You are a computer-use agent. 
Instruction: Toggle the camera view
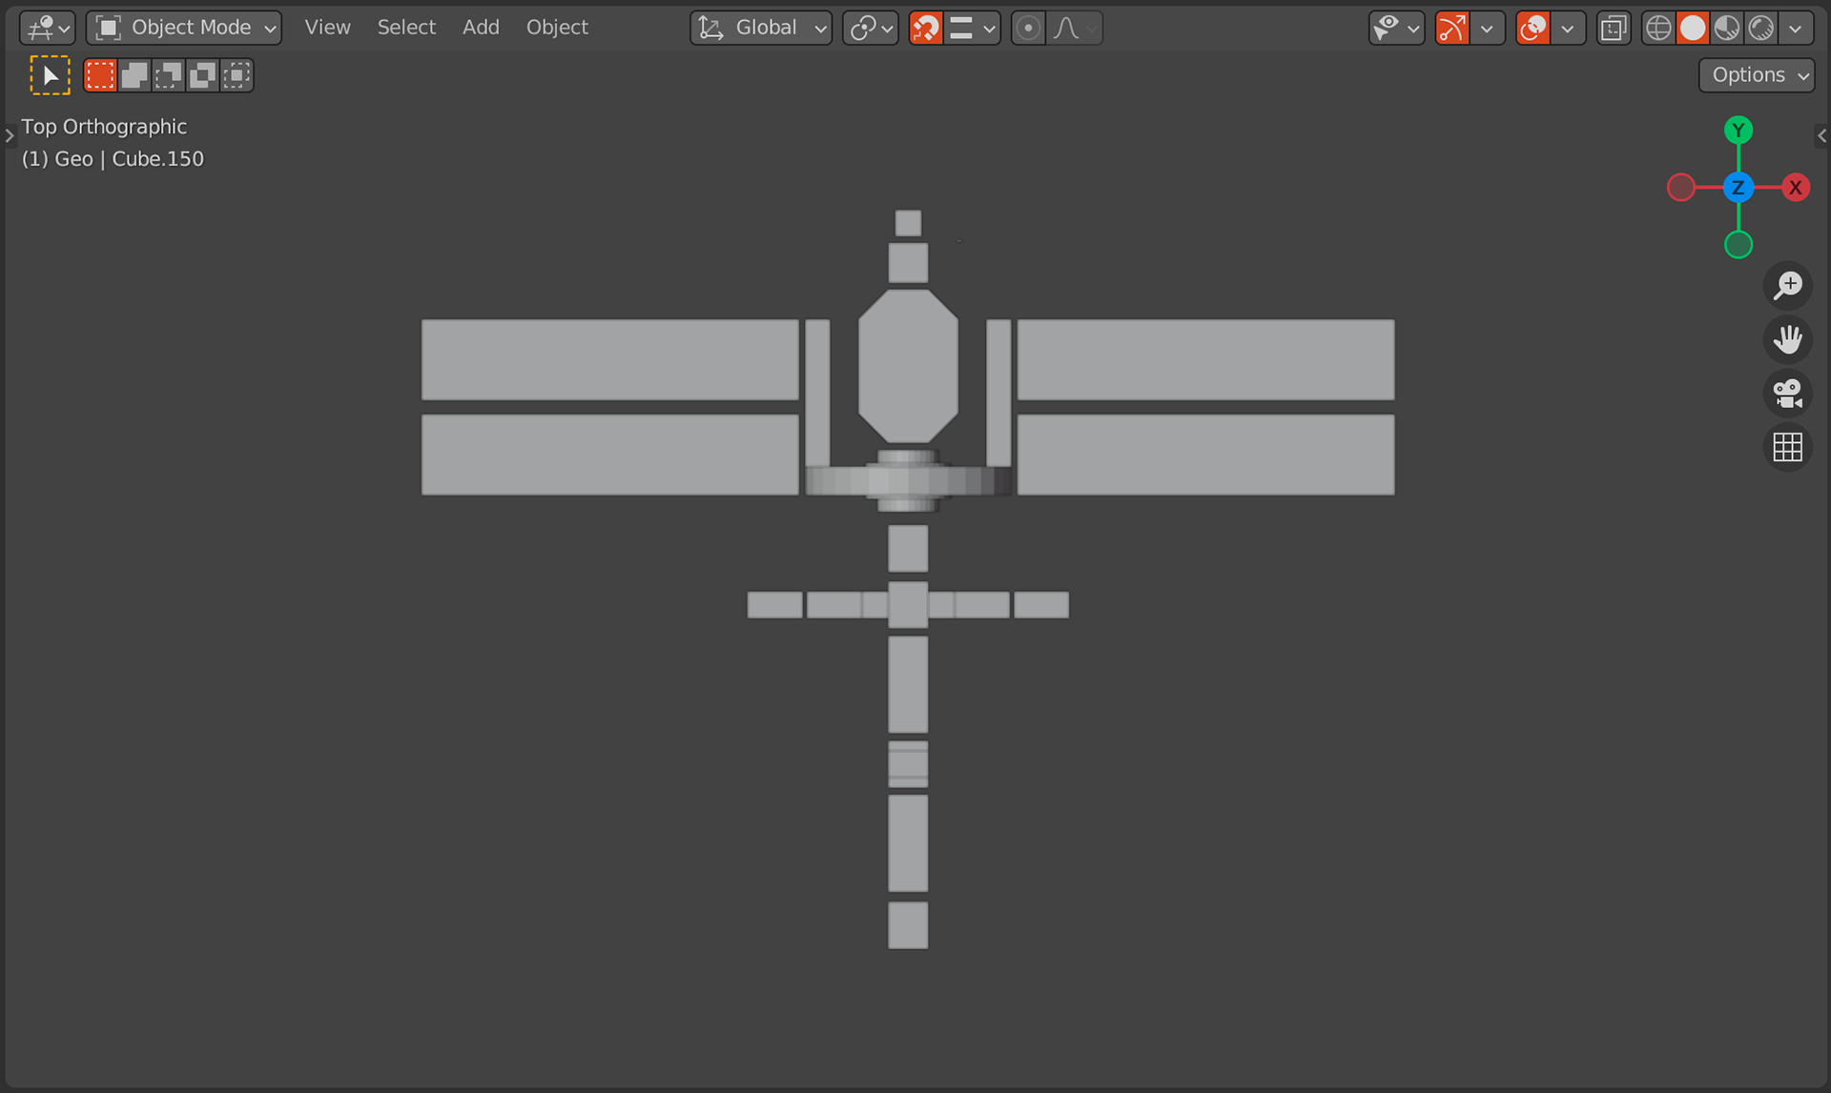(x=1788, y=393)
